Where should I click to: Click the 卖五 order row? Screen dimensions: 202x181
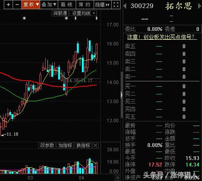pyautogui.click(x=162, y=46)
